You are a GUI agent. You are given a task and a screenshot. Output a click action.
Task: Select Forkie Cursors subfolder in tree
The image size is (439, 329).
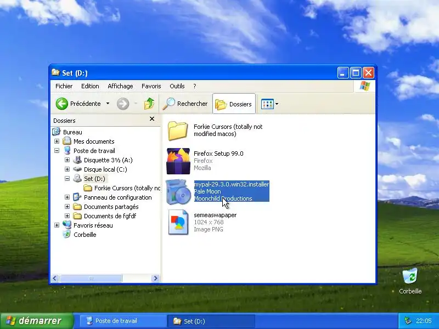tap(127, 188)
